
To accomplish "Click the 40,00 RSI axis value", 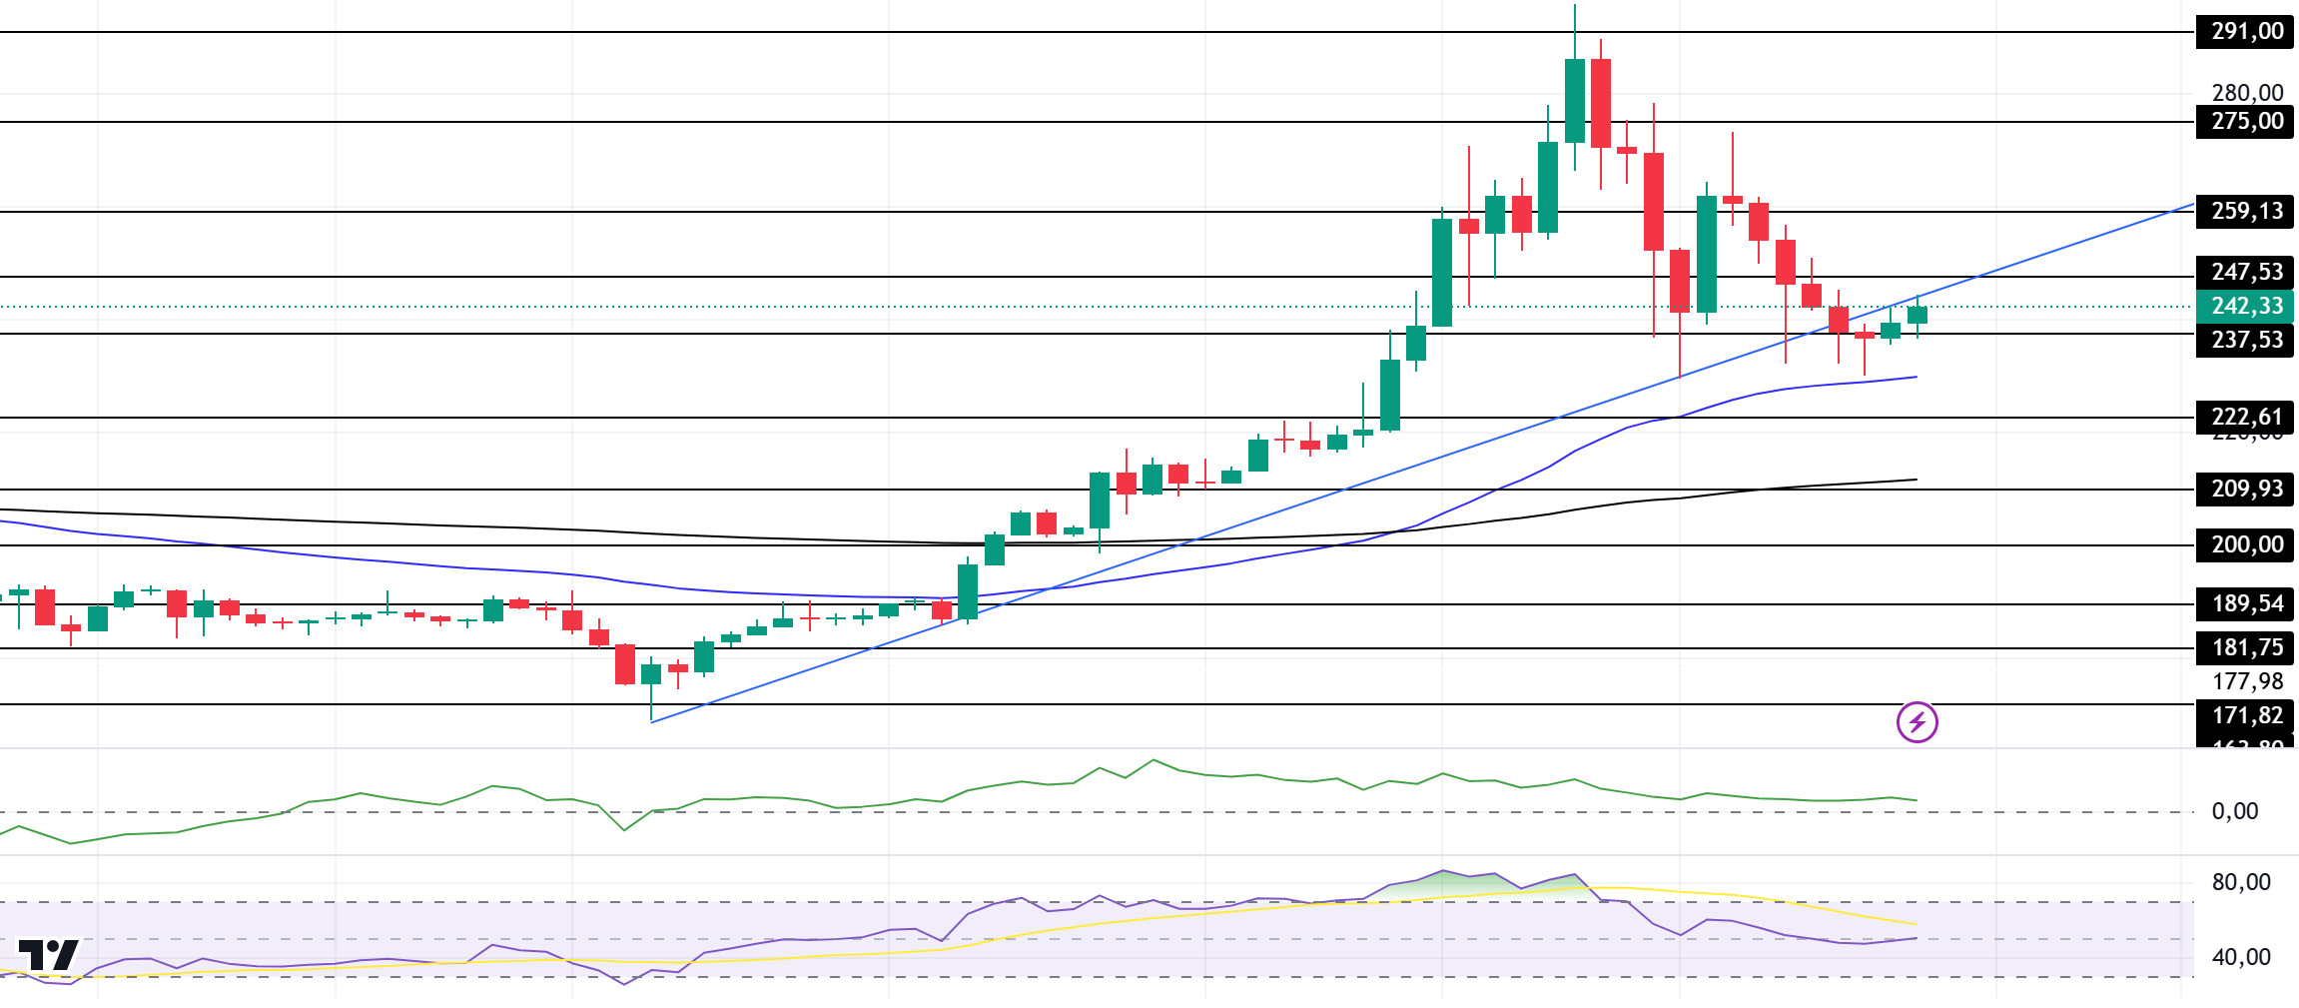I will (x=2241, y=957).
